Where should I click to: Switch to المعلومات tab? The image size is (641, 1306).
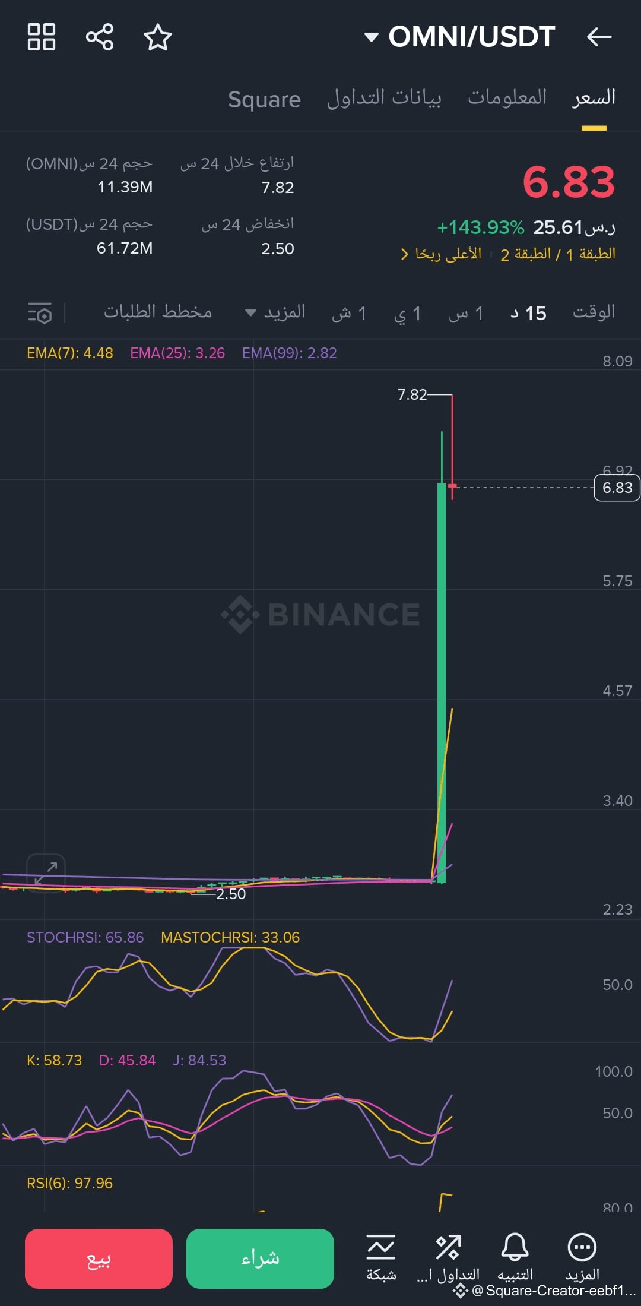(x=507, y=97)
